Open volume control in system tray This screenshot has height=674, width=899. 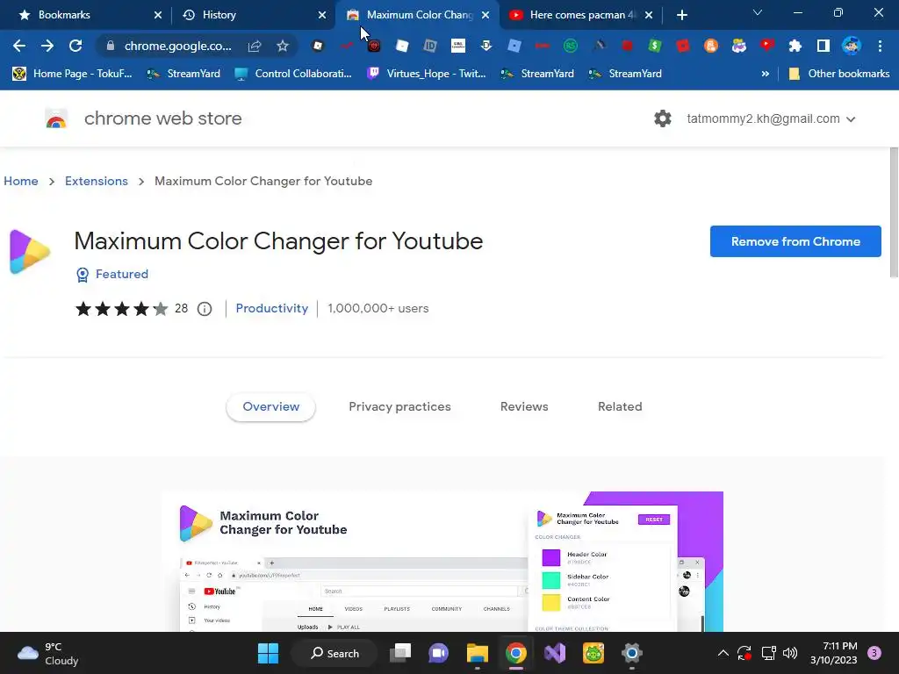790,653
